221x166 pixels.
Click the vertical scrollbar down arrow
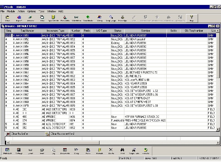point(218,129)
